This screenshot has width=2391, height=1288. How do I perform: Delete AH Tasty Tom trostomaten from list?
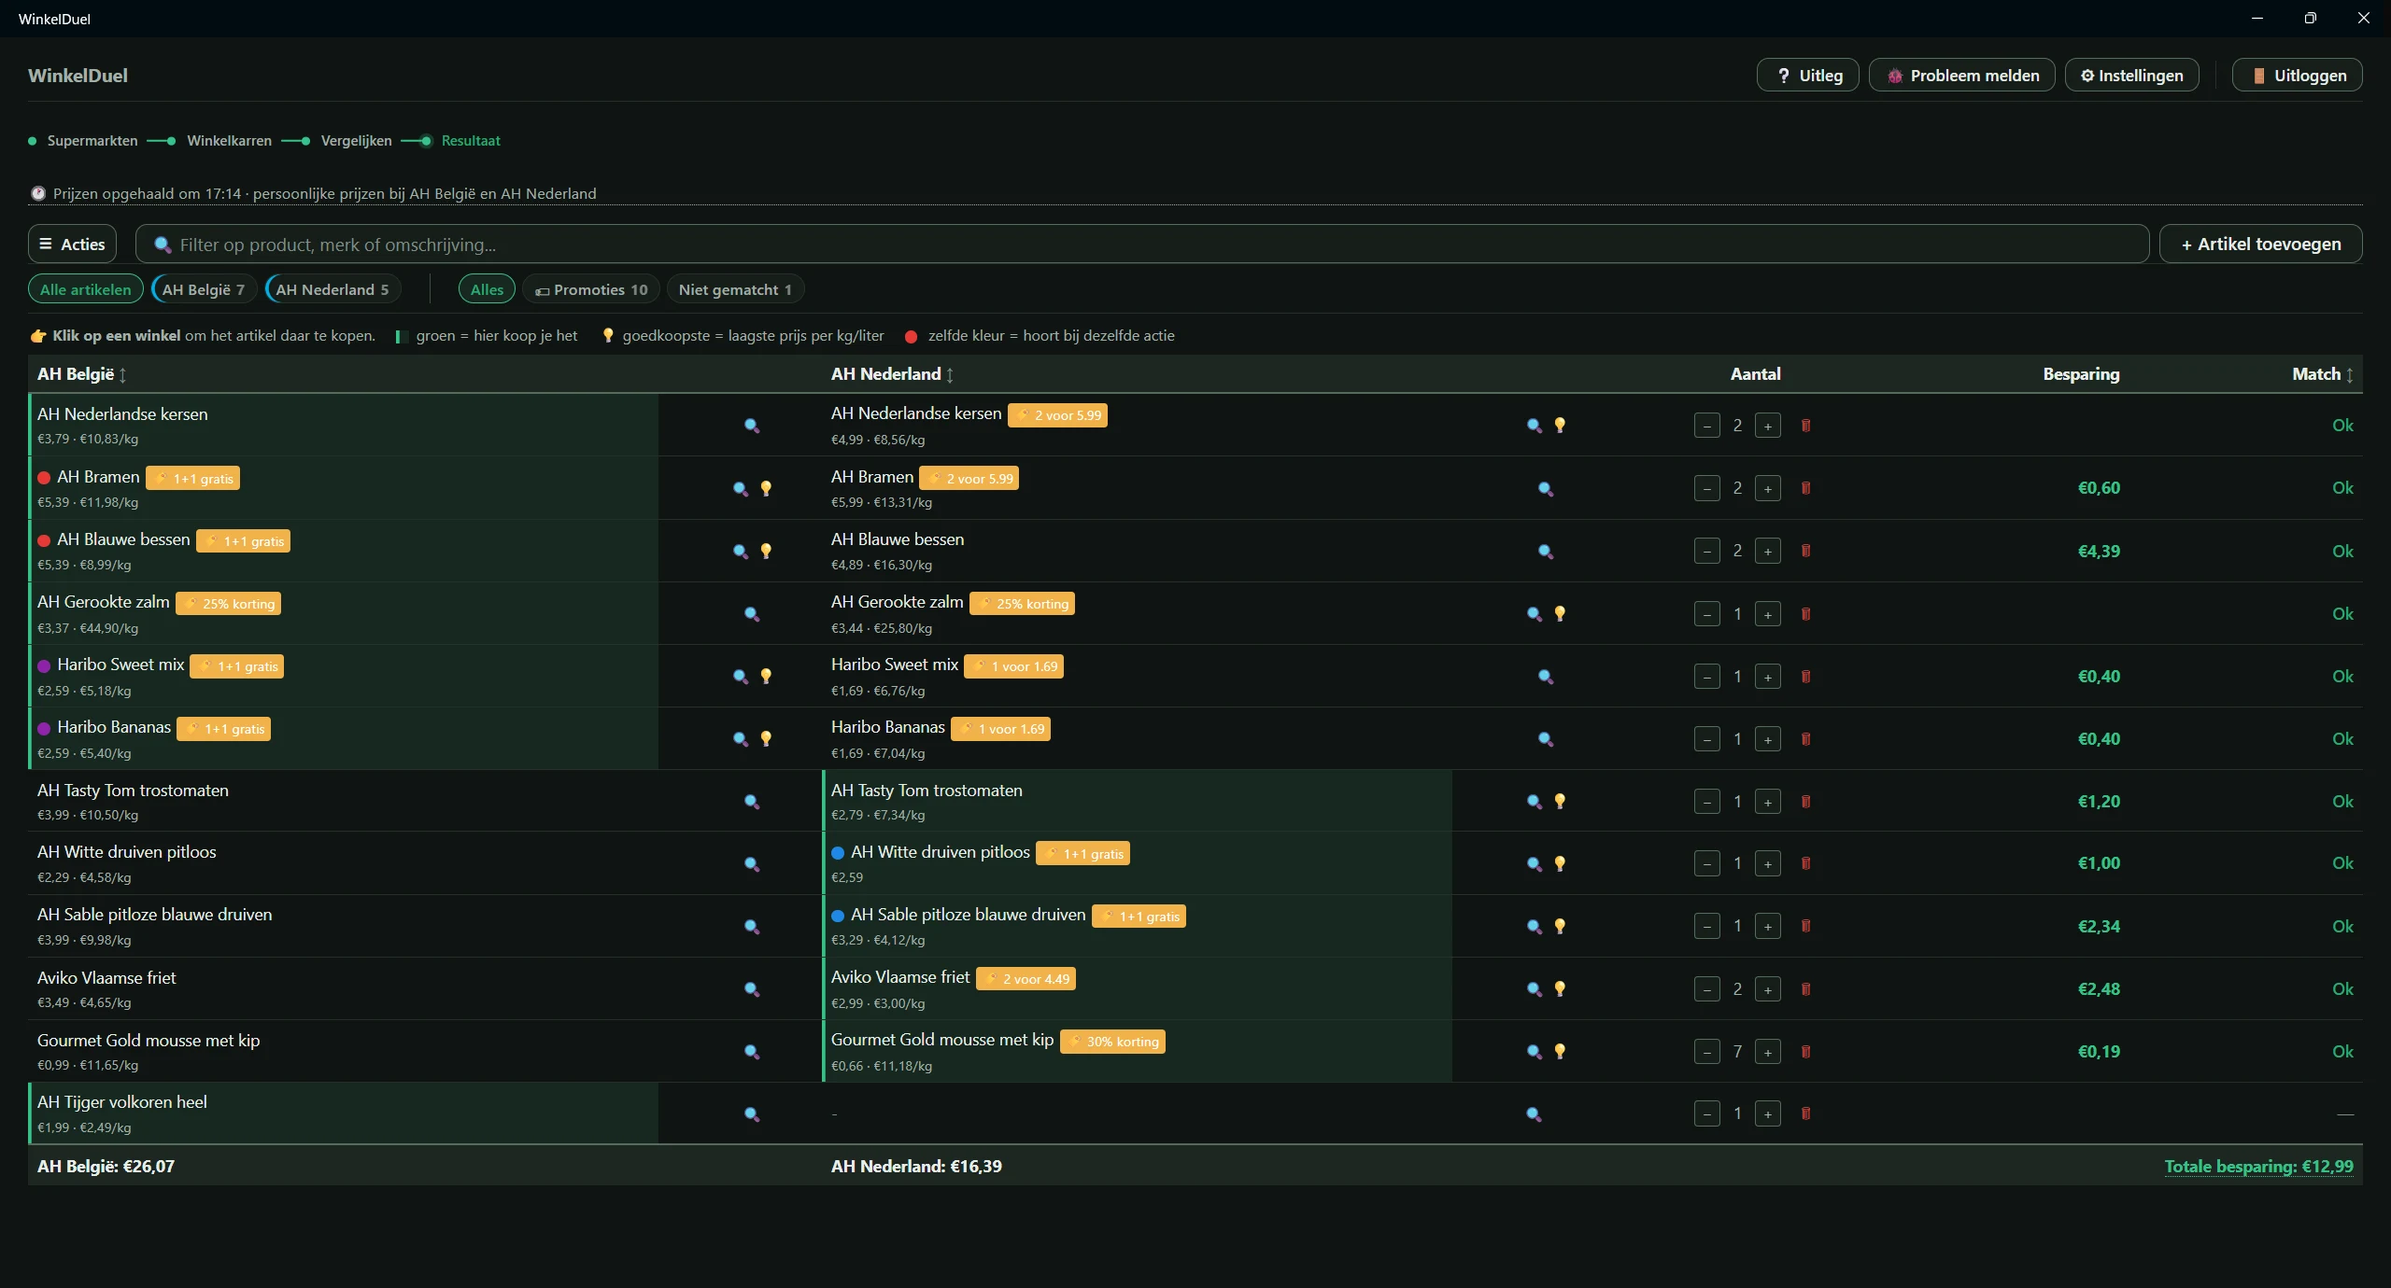[1805, 802]
